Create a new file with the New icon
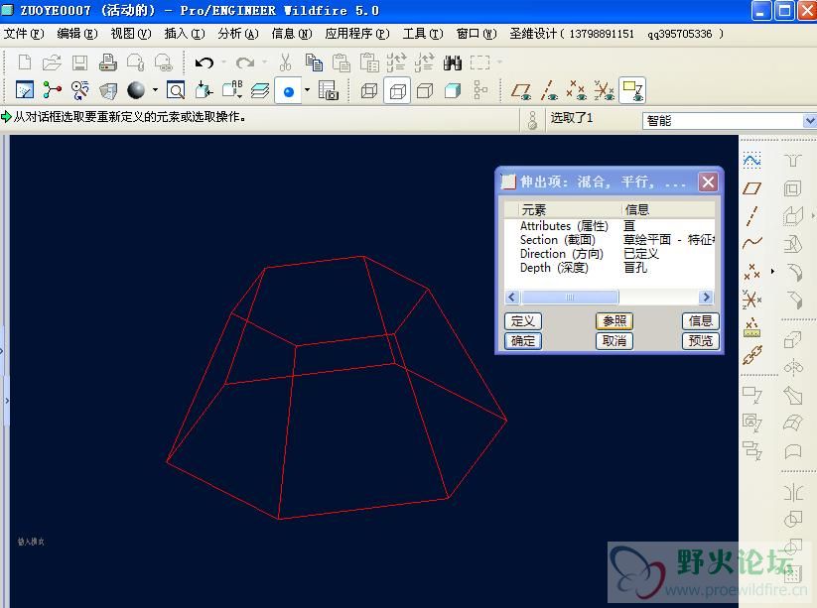 [25, 62]
